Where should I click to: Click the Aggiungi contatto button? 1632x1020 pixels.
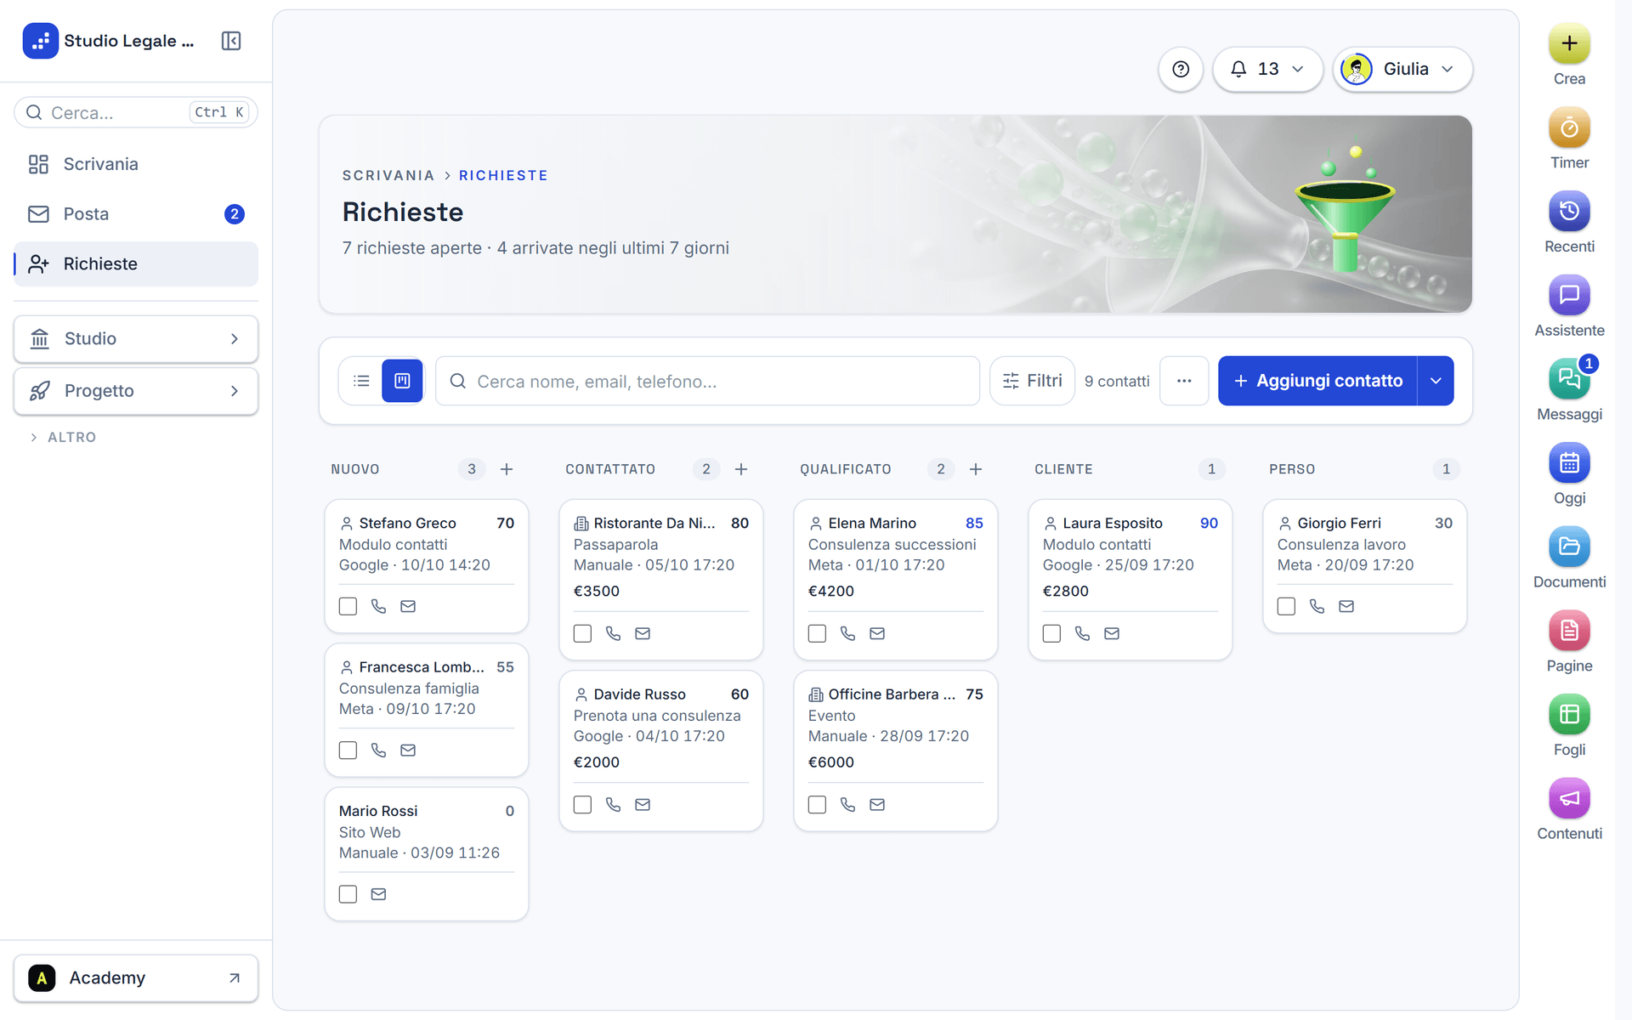coord(1317,381)
